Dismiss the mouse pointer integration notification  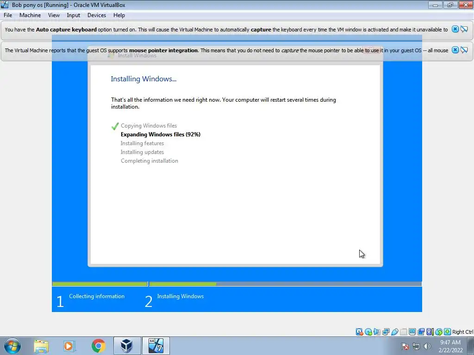coord(455,50)
